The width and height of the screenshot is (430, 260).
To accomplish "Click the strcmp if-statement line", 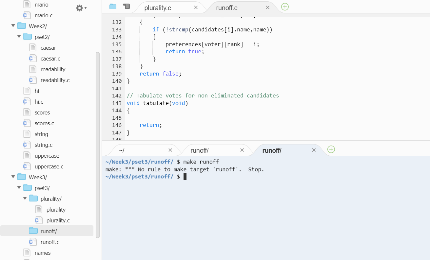I will 212,29.
